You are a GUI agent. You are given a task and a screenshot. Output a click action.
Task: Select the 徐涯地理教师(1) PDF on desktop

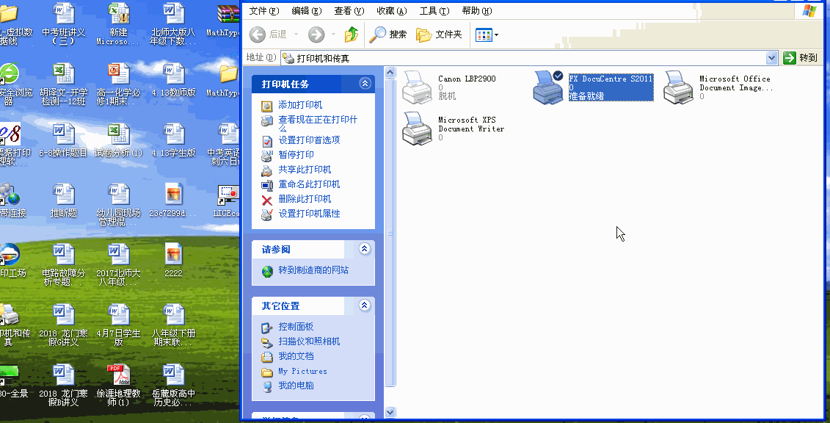tap(119, 385)
